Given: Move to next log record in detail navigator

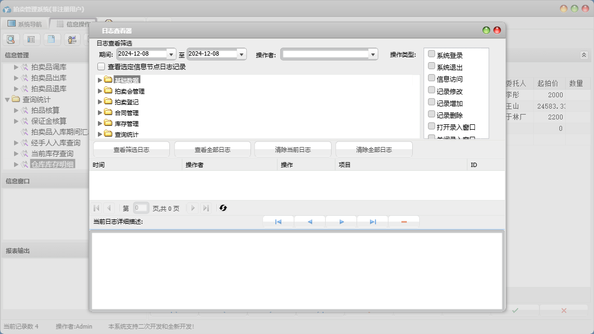Looking at the screenshot, I should click(341, 222).
